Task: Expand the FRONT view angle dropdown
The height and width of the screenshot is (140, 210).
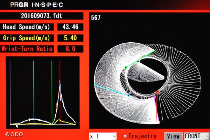Action: pyautogui.click(x=196, y=136)
